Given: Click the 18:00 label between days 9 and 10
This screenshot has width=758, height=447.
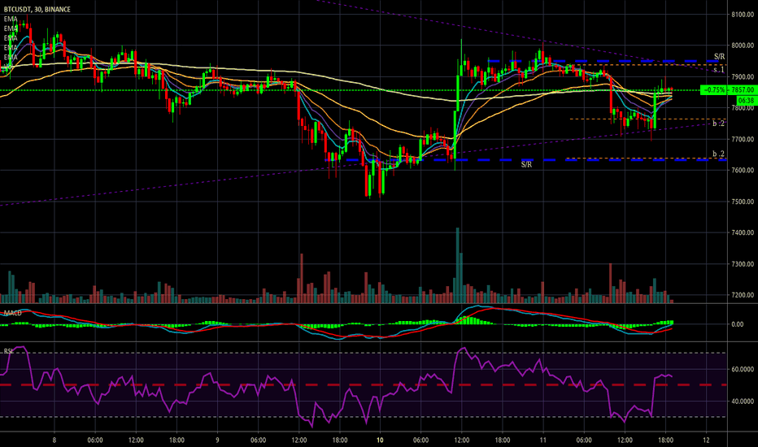Looking at the screenshot, I should coord(339,440).
